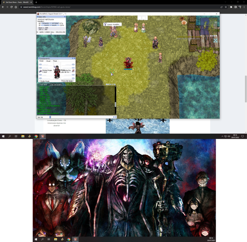Click the game minimap
Screen dimensions: 247x242
tap(209, 26)
